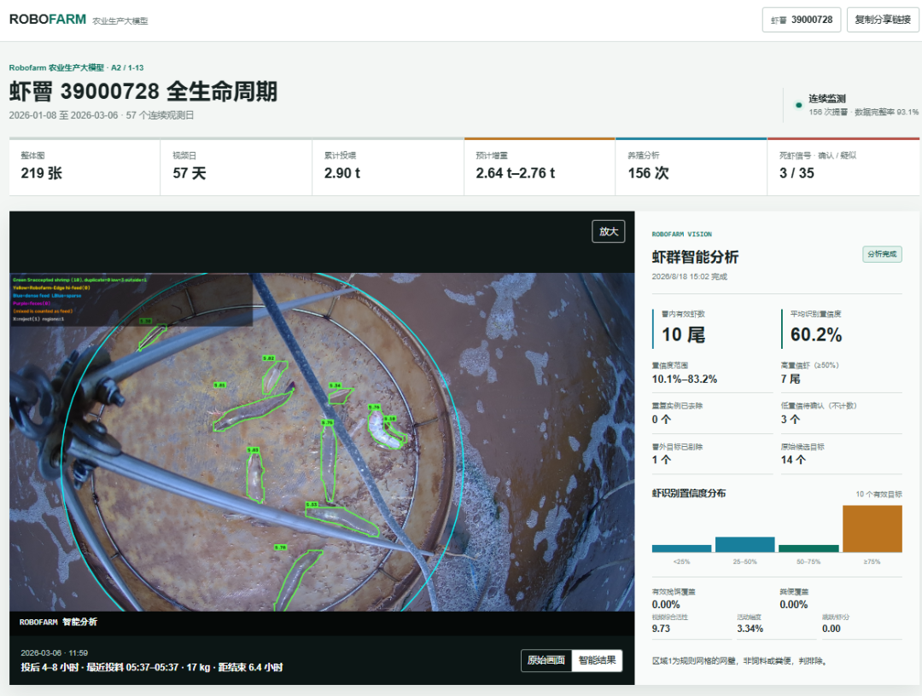Switch the viewer to 智能结果
The height and width of the screenshot is (696, 922).
tap(597, 660)
